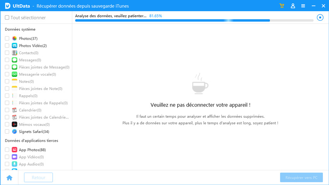Tick the Messages(0) checkbox
Screen dimensions: 329x185
point(7,60)
